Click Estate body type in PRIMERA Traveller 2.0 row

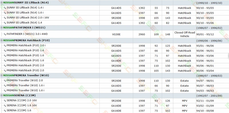[185, 81]
